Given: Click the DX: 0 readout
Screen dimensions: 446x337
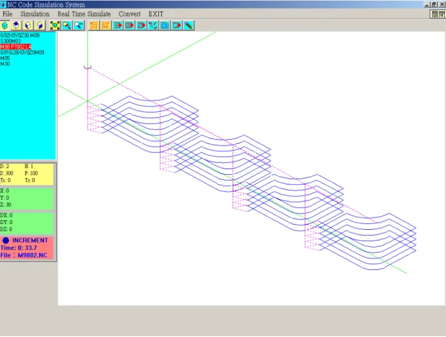Looking at the screenshot, I should 6,215.
